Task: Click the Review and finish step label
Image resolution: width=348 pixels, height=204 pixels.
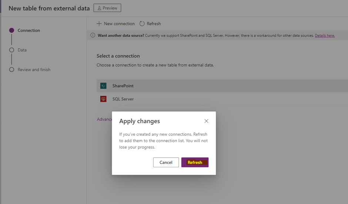Action: point(34,70)
